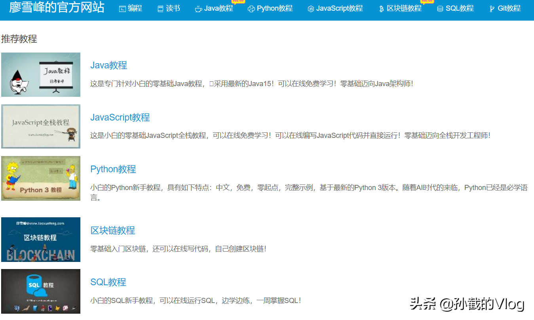The image size is (534, 320).
Task: Open the 编程 menu item
Action: click(135, 8)
